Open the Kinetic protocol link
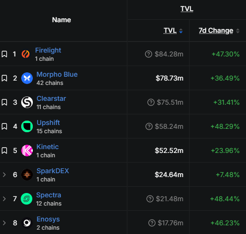Viewport: 246px width, 234px height. tap(48, 147)
